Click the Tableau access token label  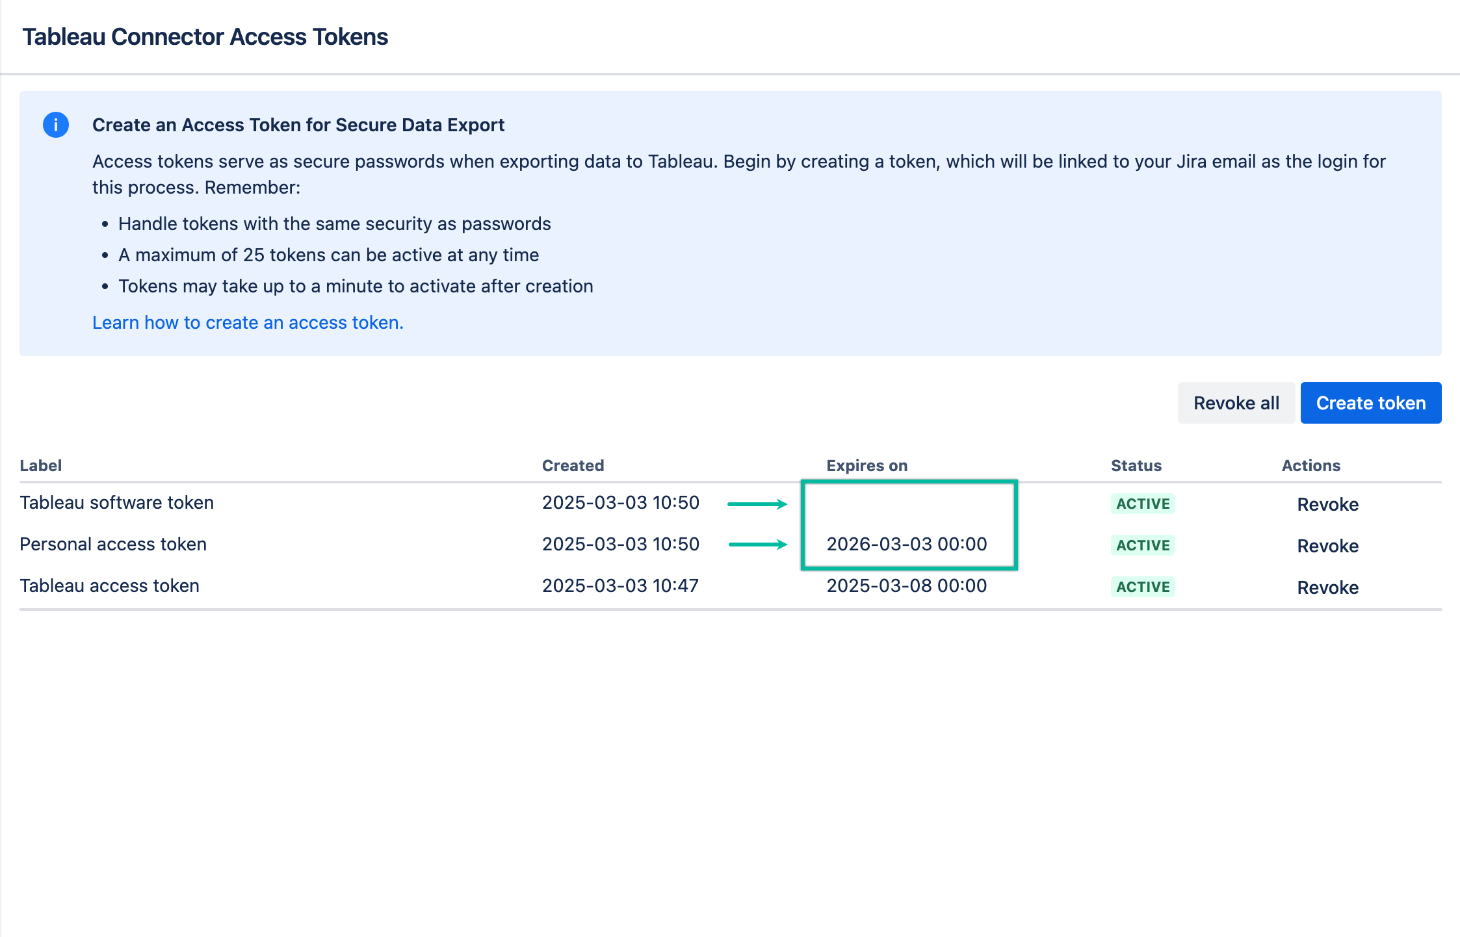109,585
